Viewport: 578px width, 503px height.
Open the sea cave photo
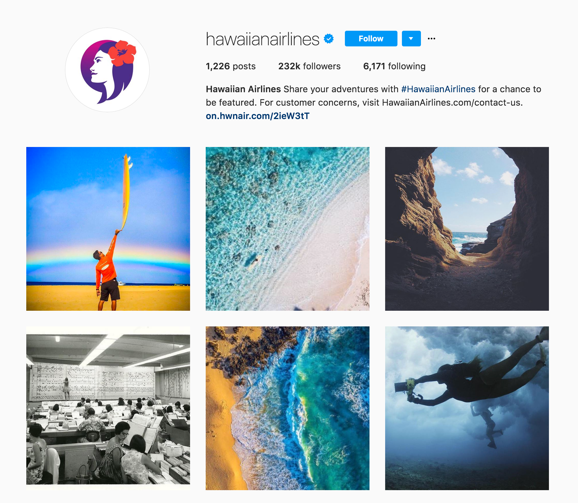point(467,229)
